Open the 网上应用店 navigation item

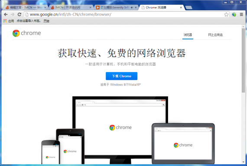click(x=215, y=35)
